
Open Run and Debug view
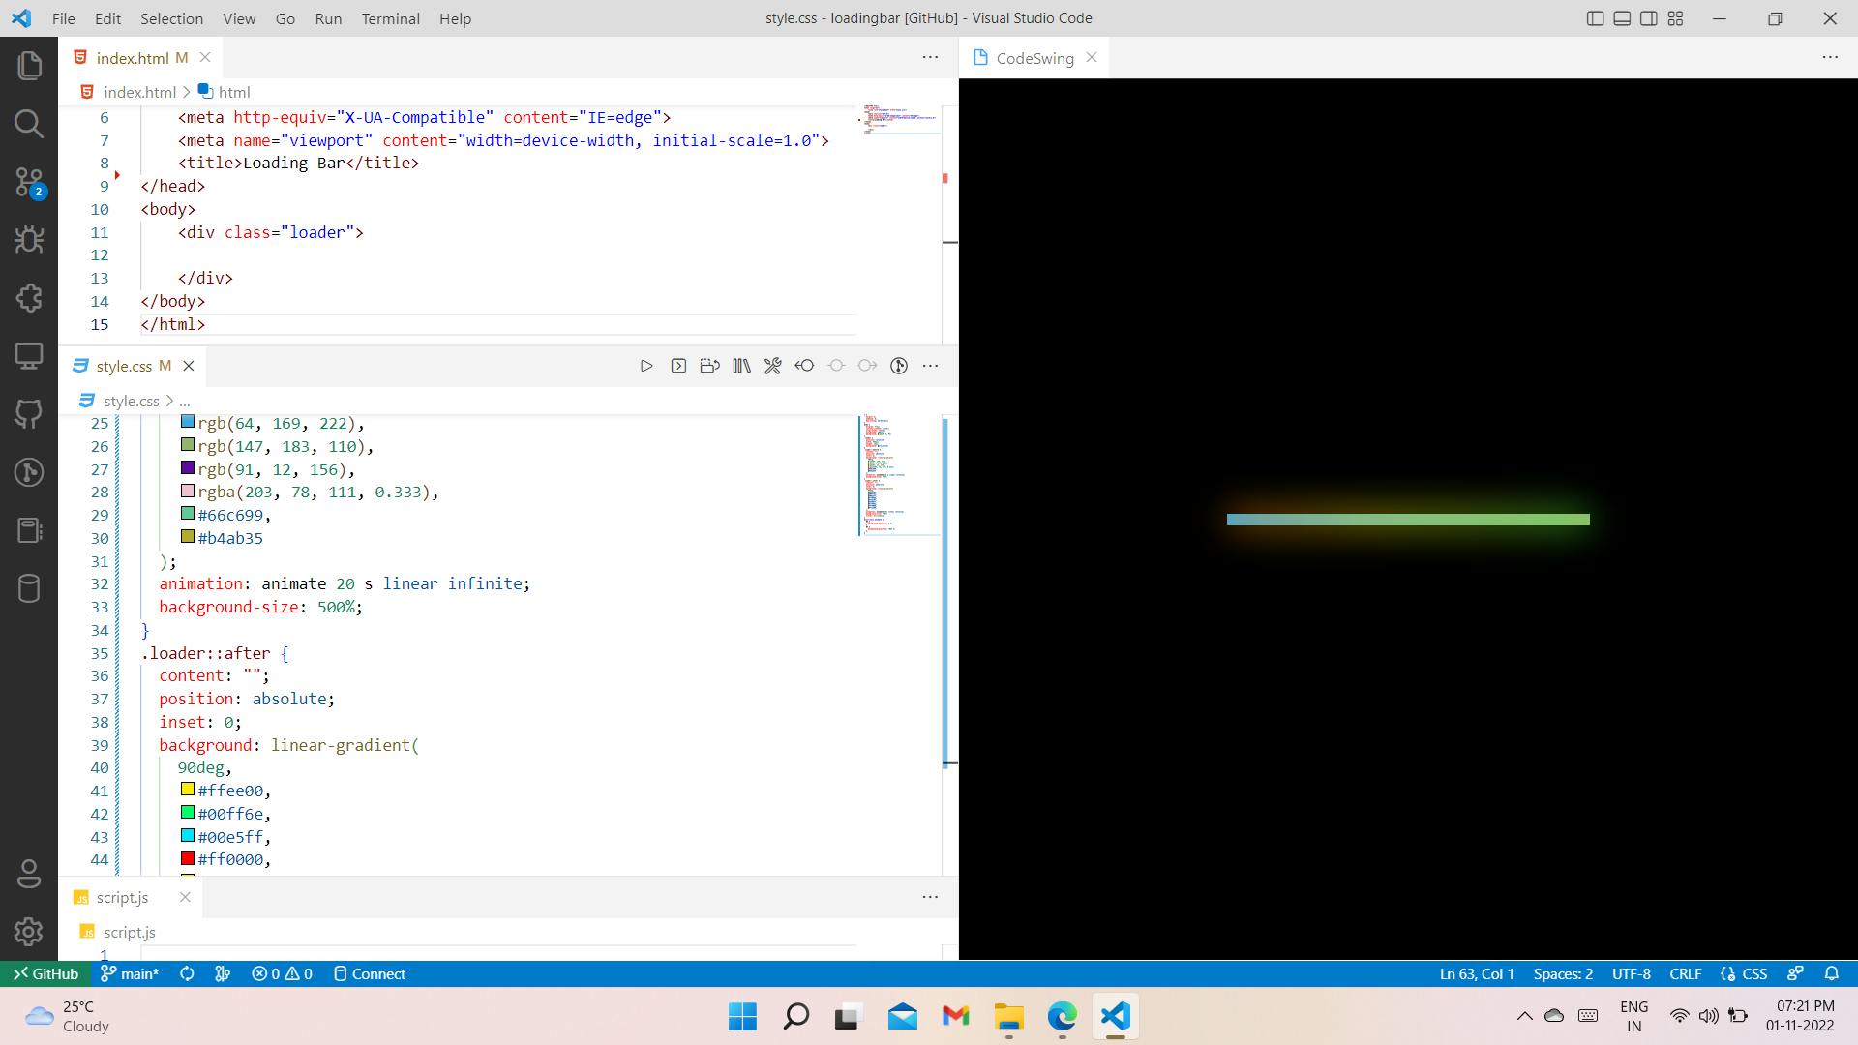click(29, 240)
